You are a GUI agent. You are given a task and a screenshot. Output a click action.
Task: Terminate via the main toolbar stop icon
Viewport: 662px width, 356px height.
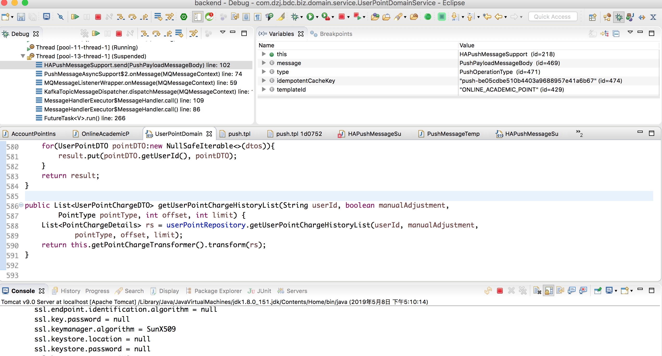[x=98, y=17]
